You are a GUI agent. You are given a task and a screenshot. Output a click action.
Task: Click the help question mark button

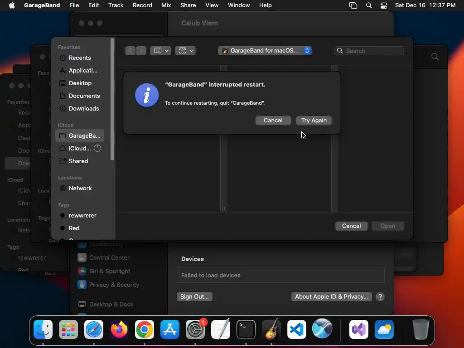pyautogui.click(x=380, y=296)
